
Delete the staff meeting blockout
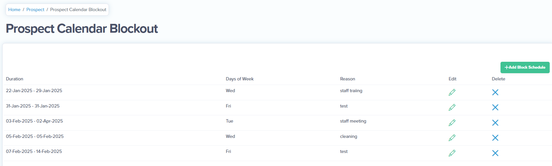coord(495,123)
